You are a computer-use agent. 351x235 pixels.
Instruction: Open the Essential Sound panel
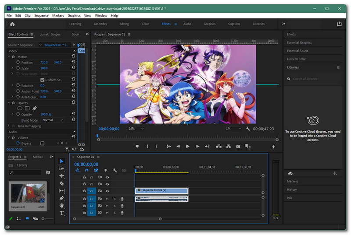(298, 51)
